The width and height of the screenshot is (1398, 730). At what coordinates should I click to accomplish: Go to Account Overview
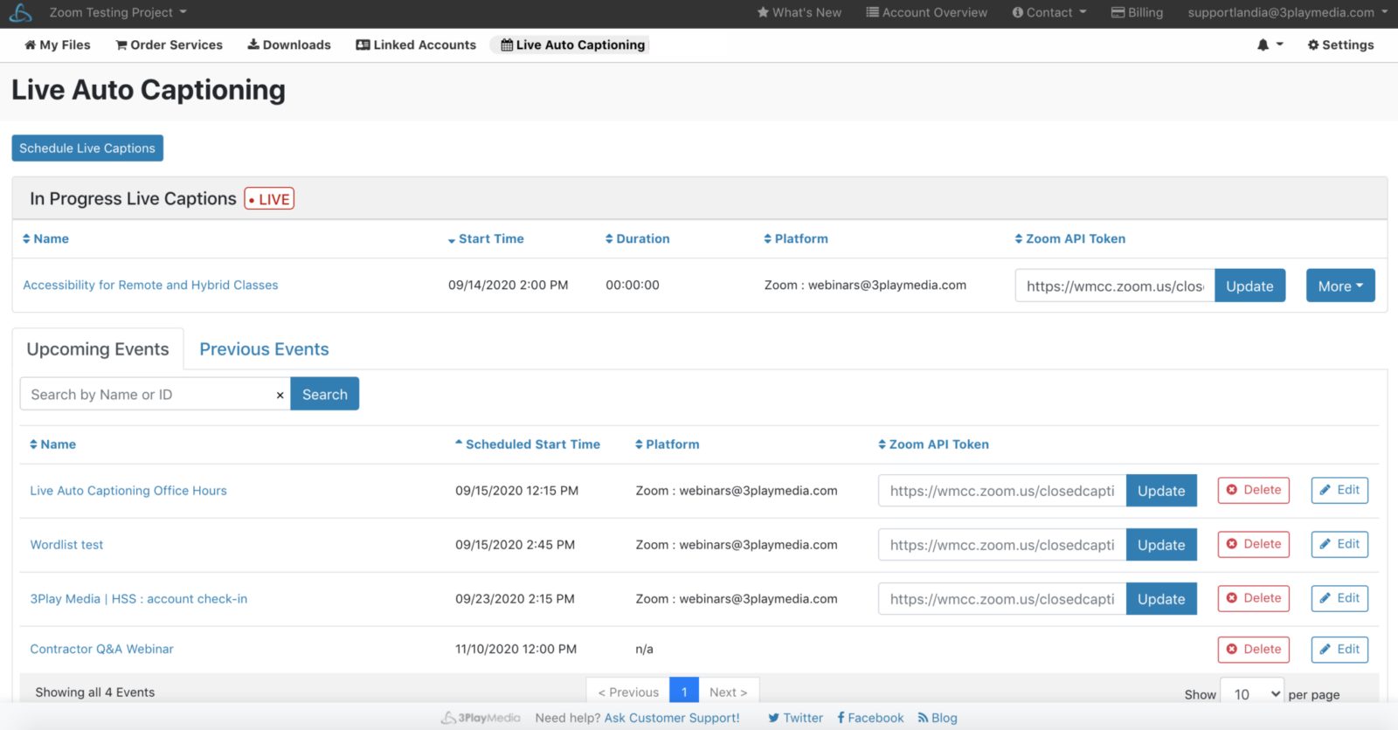click(x=926, y=12)
